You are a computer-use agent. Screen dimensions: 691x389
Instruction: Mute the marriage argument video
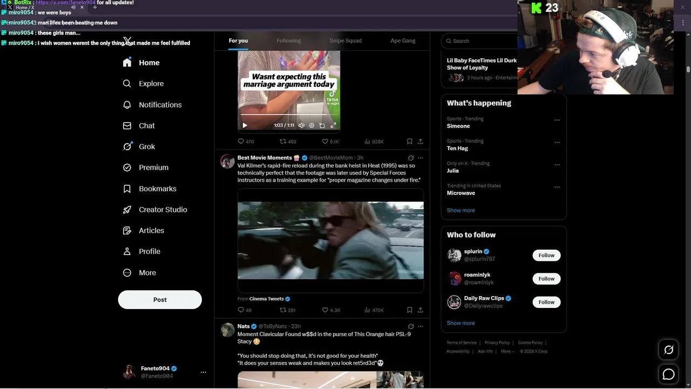pyautogui.click(x=301, y=125)
